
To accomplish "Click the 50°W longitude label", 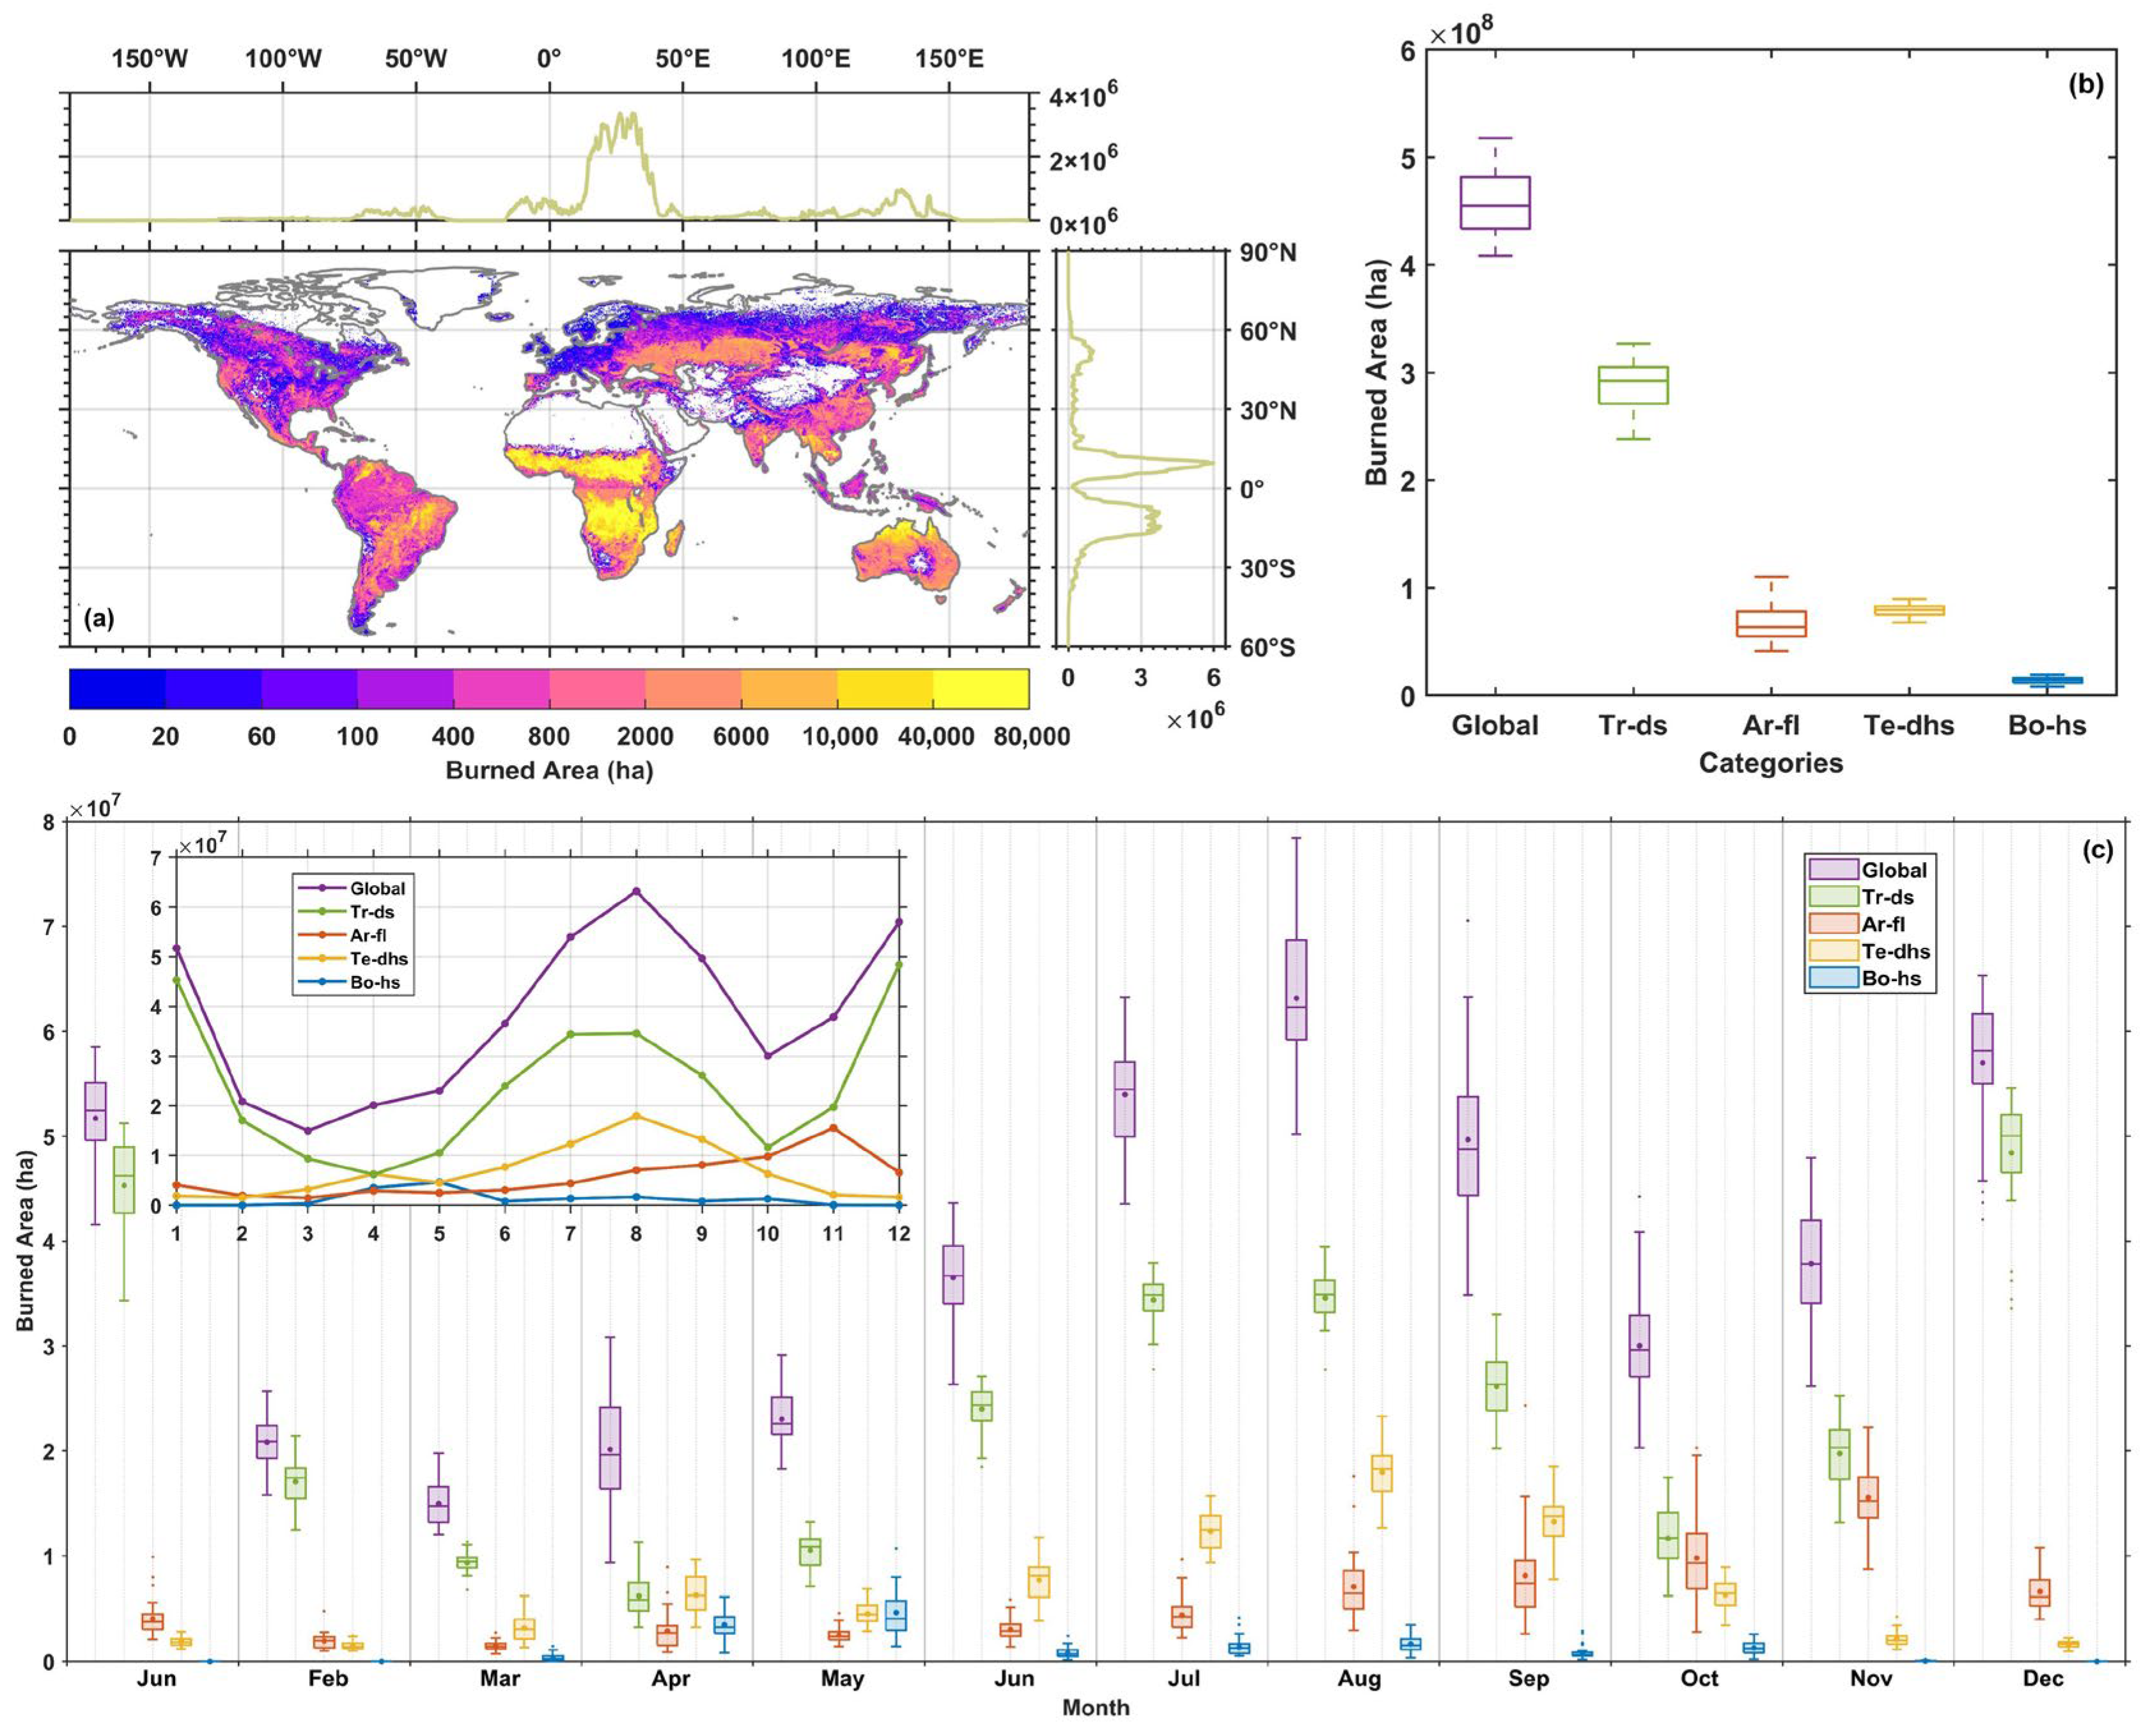I will pyautogui.click(x=416, y=58).
